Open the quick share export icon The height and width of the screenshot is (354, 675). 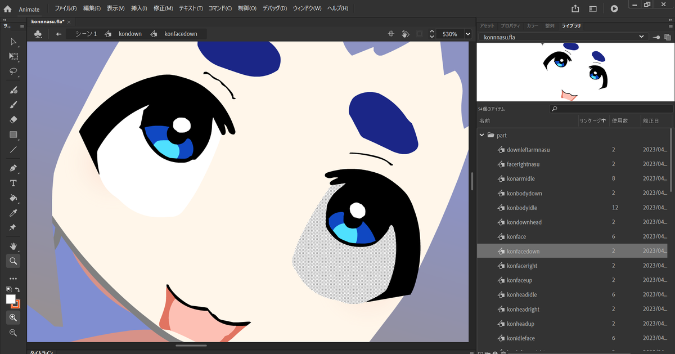click(x=575, y=8)
